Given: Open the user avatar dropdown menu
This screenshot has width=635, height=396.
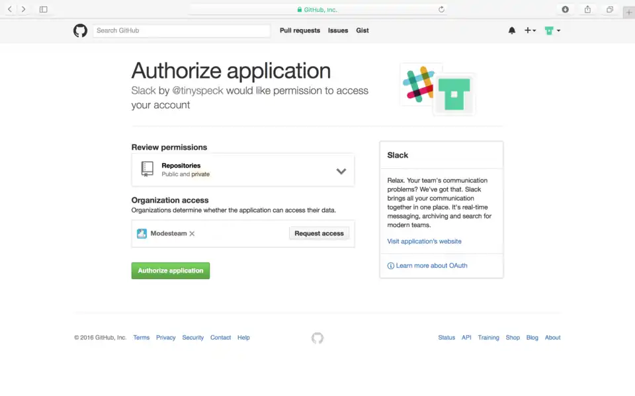Looking at the screenshot, I should (552, 30).
